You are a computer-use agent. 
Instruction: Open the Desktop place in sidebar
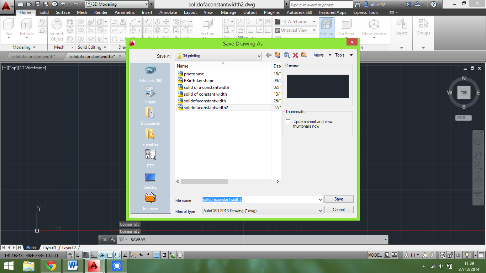150,181
